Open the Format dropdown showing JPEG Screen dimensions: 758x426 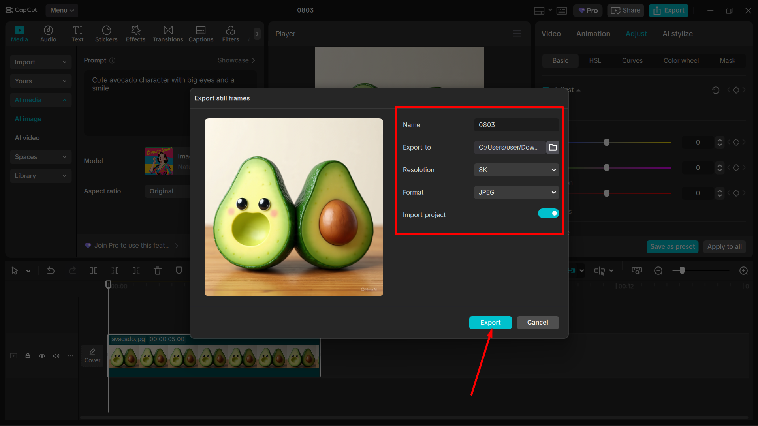516,192
